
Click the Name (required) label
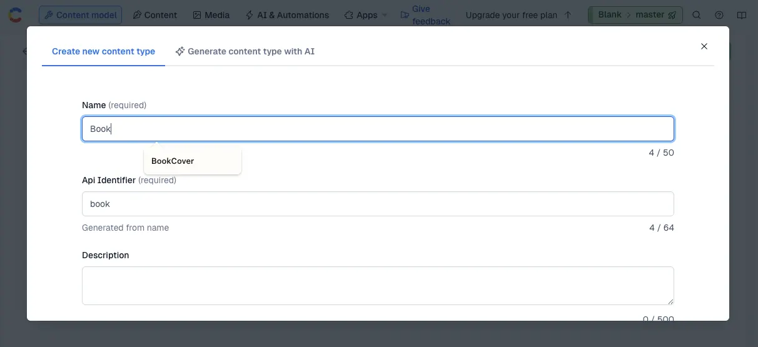114,105
